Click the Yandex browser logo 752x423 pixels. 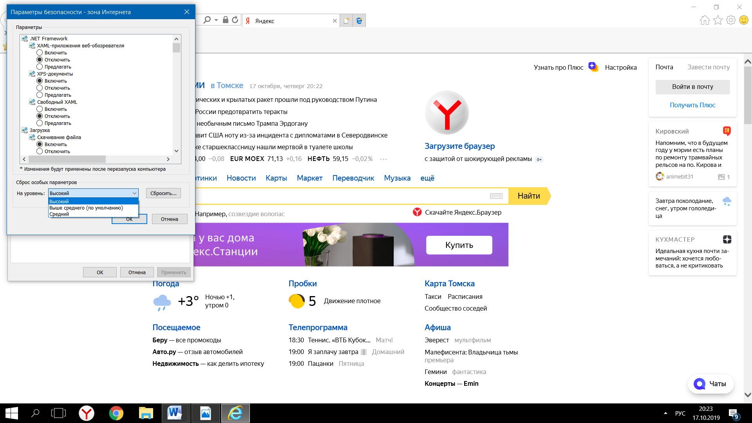click(x=447, y=113)
